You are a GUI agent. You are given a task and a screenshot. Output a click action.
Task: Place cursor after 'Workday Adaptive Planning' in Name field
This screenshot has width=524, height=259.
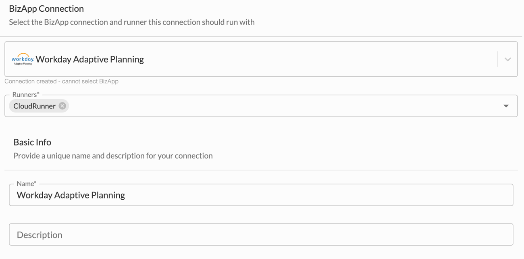coord(126,195)
